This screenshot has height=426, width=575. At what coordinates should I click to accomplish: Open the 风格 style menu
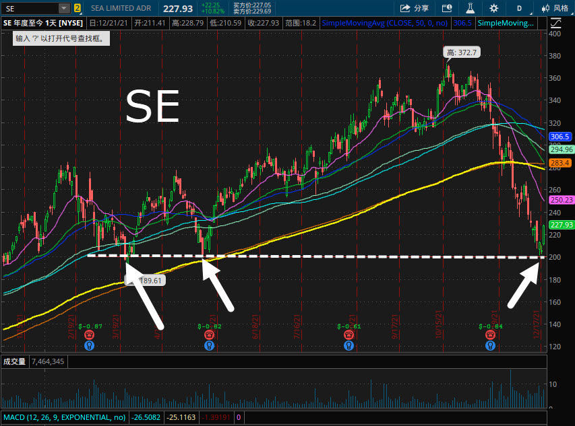click(x=555, y=8)
